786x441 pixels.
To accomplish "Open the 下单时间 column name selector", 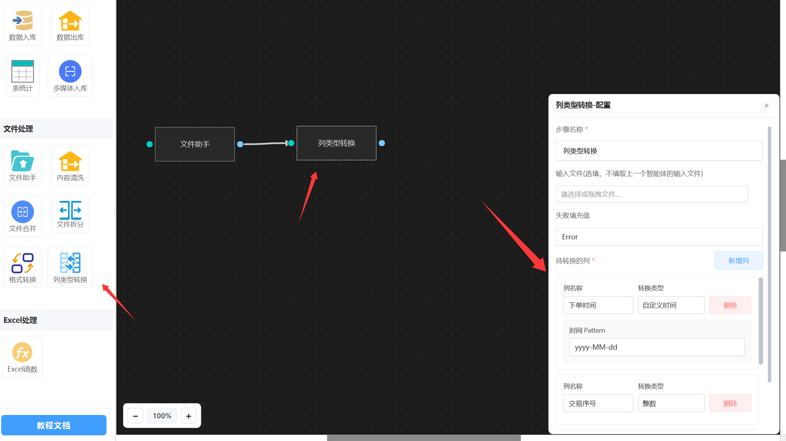I will 598,305.
